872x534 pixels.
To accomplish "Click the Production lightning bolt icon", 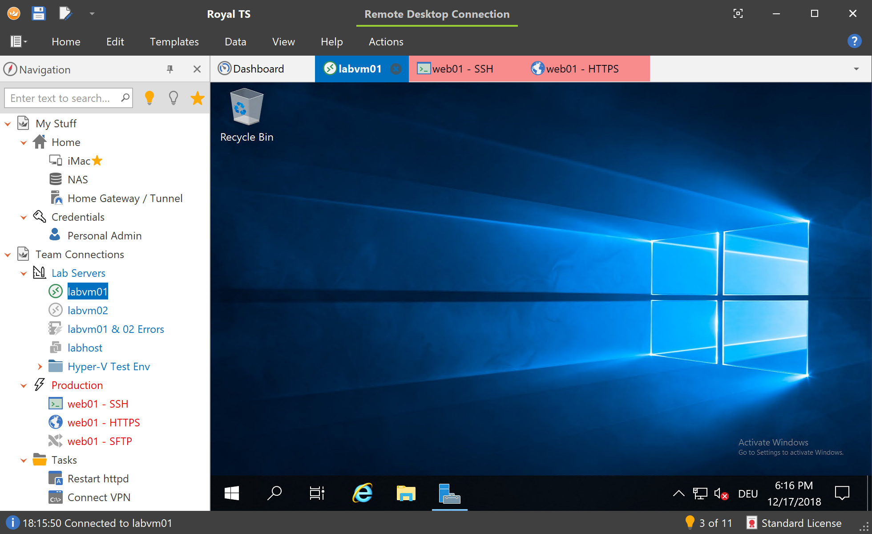I will [x=40, y=385].
